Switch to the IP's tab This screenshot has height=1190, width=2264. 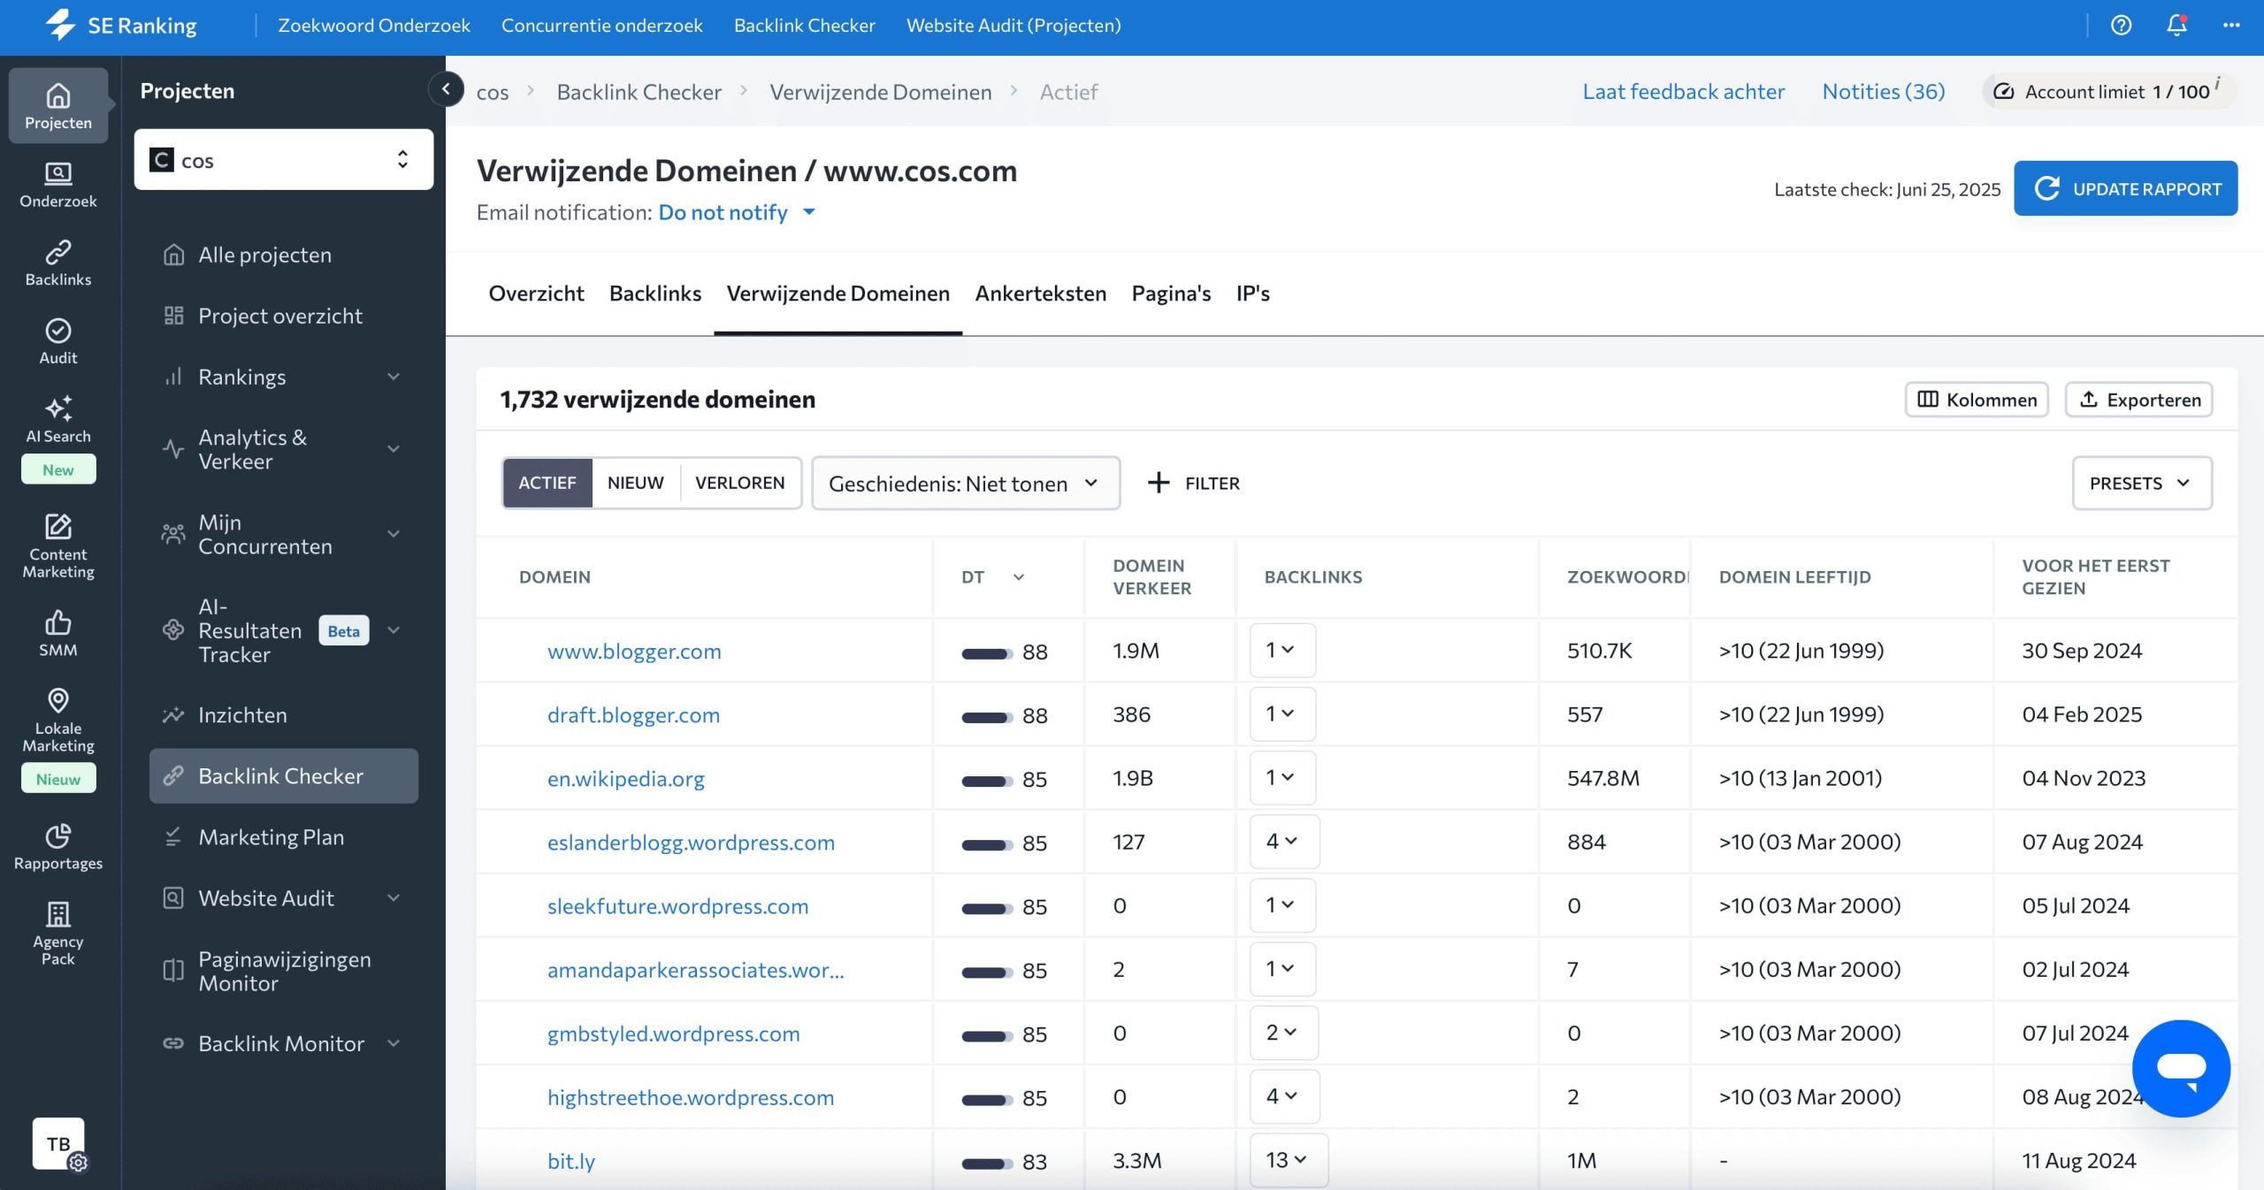click(1253, 293)
